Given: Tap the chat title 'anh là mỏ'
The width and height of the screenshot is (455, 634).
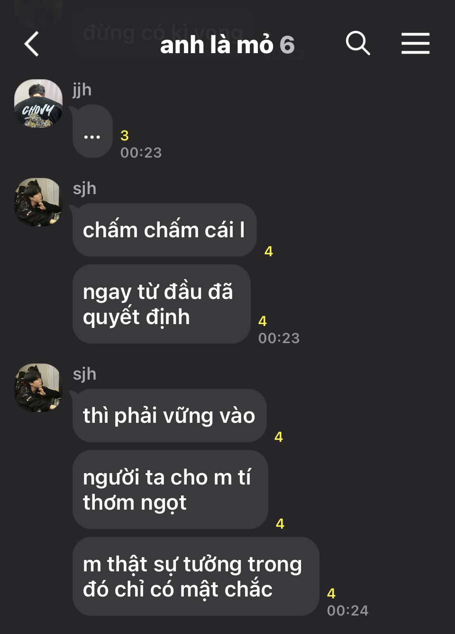Looking at the screenshot, I should [x=217, y=45].
